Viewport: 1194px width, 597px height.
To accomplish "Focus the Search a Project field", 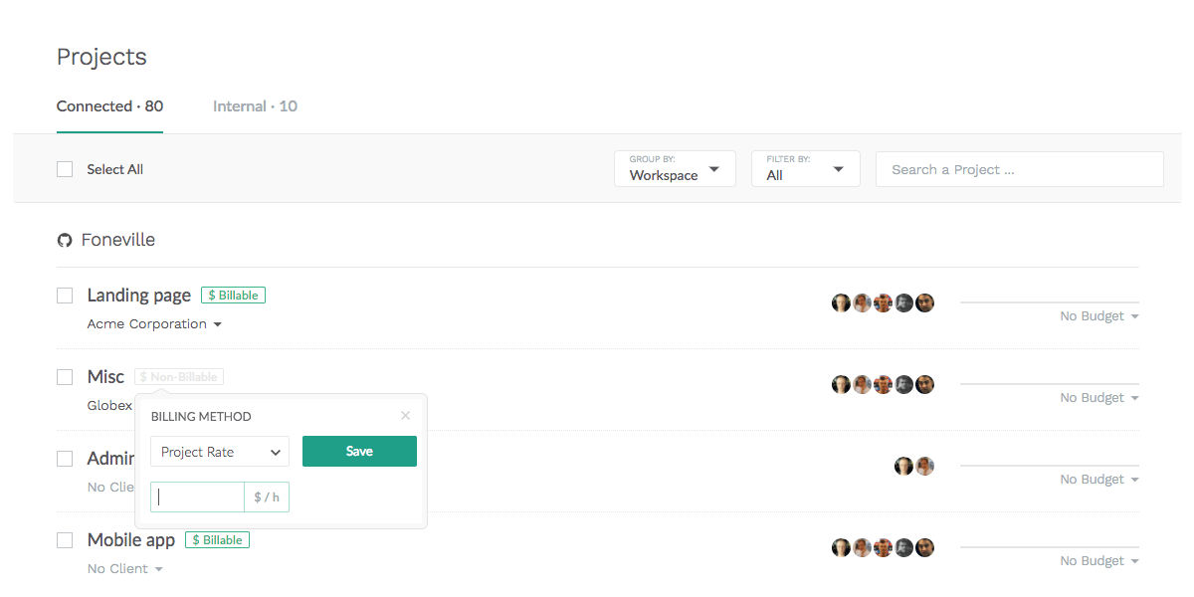I will pos(1019,169).
